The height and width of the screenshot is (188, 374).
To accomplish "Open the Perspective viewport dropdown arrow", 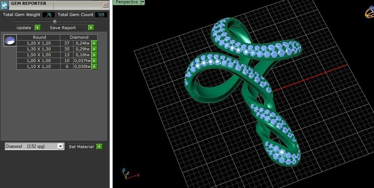I will tap(143, 2).
